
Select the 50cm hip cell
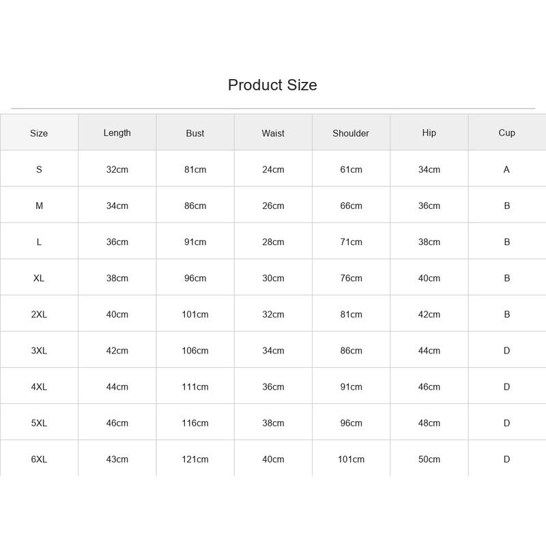pos(429,459)
